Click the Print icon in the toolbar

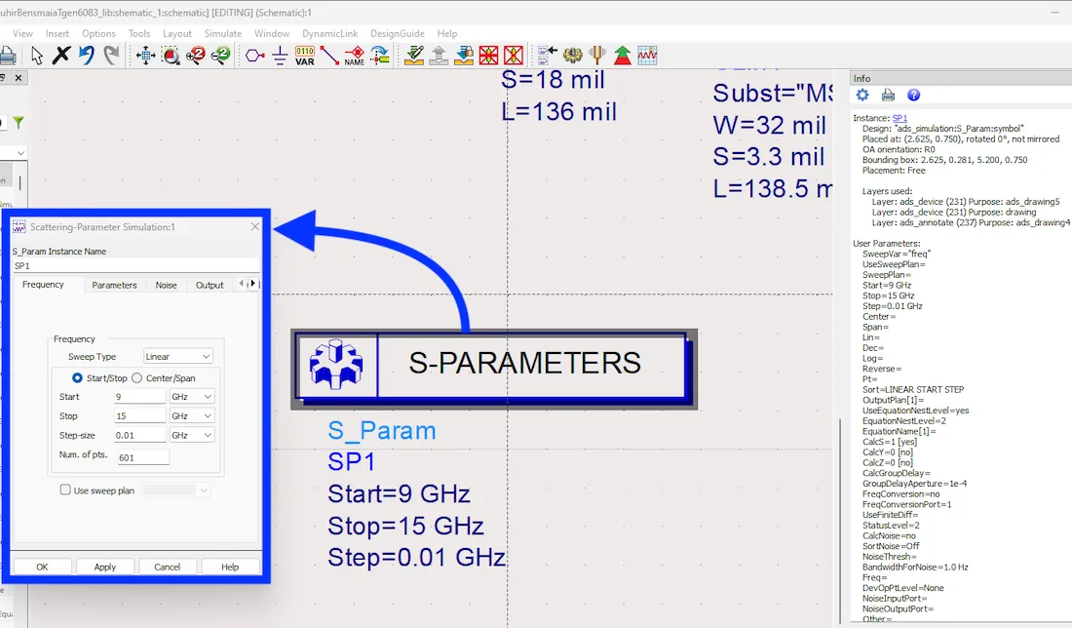tap(7, 56)
